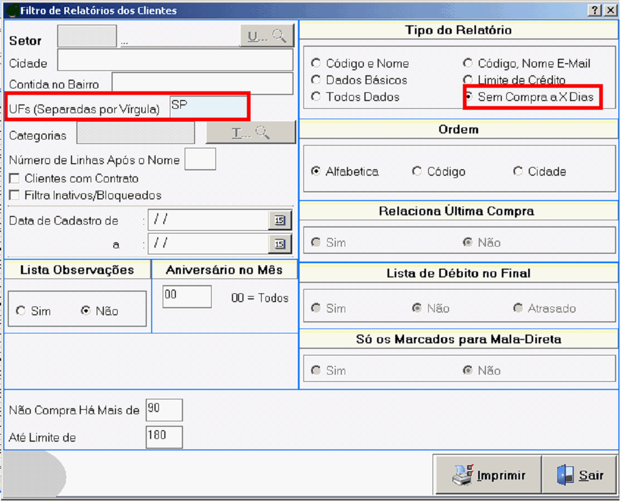Click the Categorias search magnifier button
620x501 pixels.
(251, 133)
